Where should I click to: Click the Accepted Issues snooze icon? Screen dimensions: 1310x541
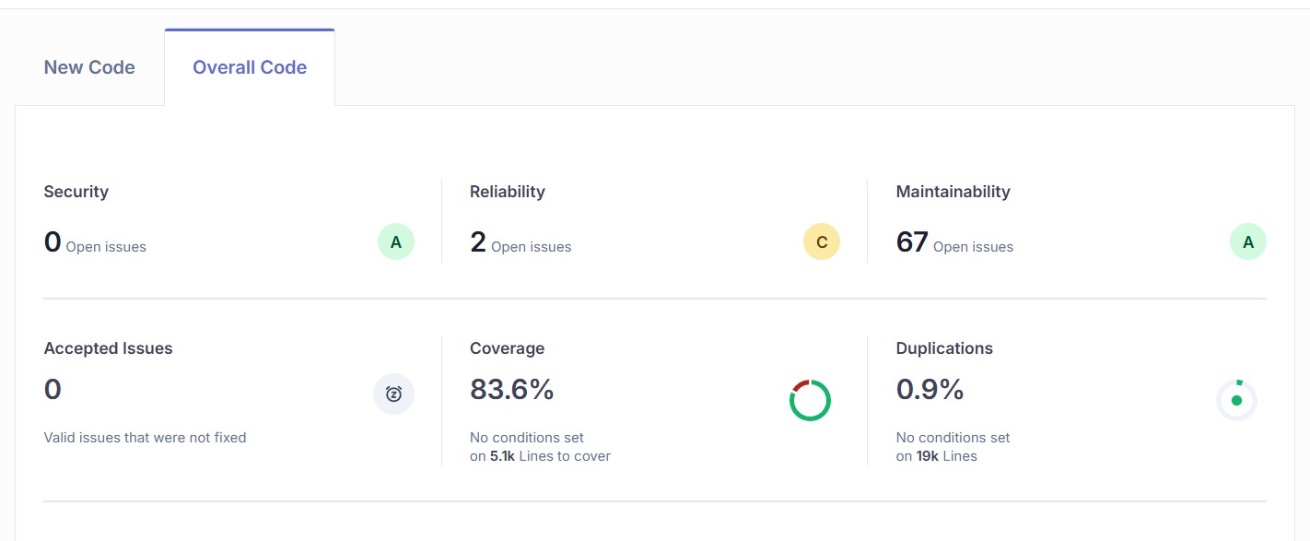(x=393, y=394)
